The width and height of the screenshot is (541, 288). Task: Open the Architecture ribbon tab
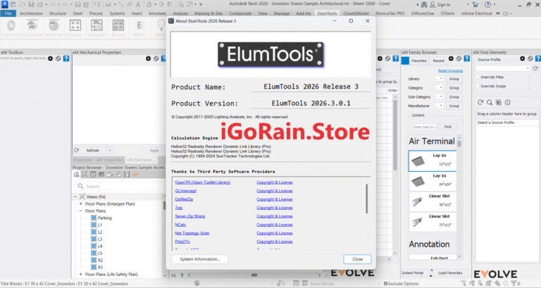click(x=31, y=13)
